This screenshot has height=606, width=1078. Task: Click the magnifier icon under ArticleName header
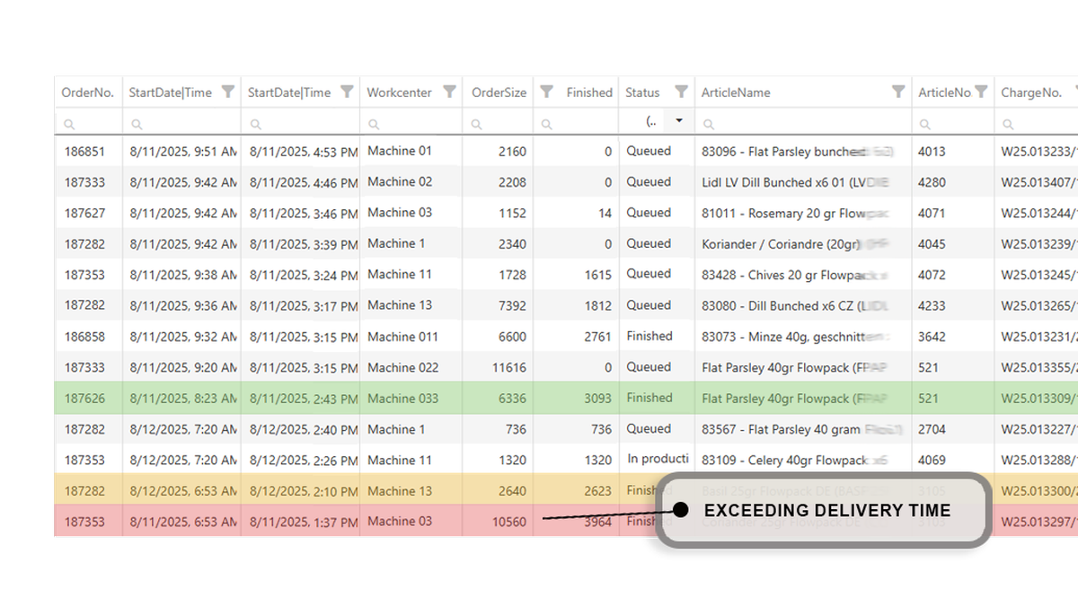point(709,124)
